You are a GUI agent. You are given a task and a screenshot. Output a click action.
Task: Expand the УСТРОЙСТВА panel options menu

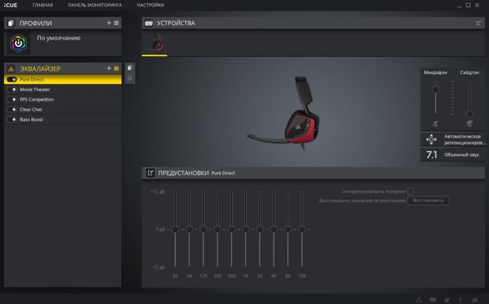[478, 23]
